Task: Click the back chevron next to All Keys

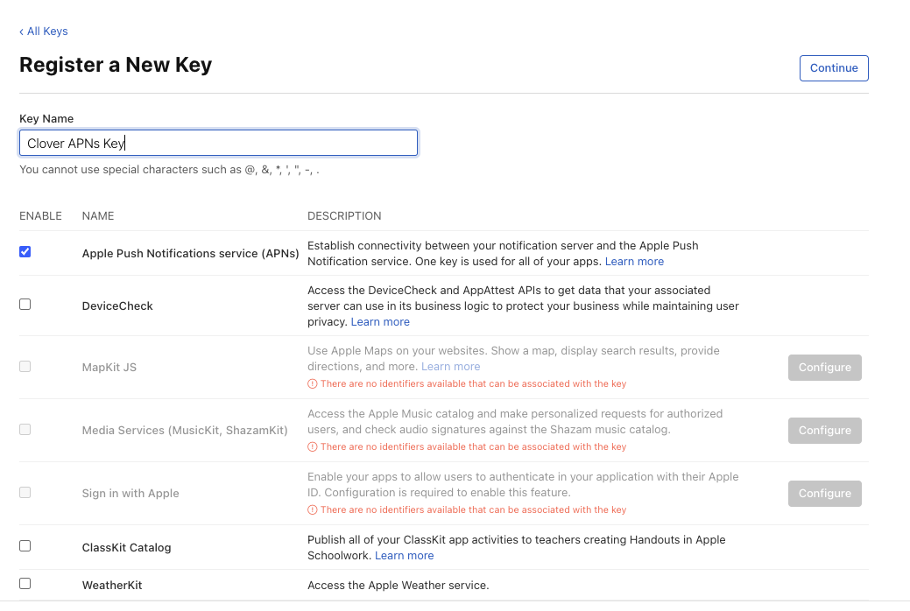Action: [x=21, y=32]
